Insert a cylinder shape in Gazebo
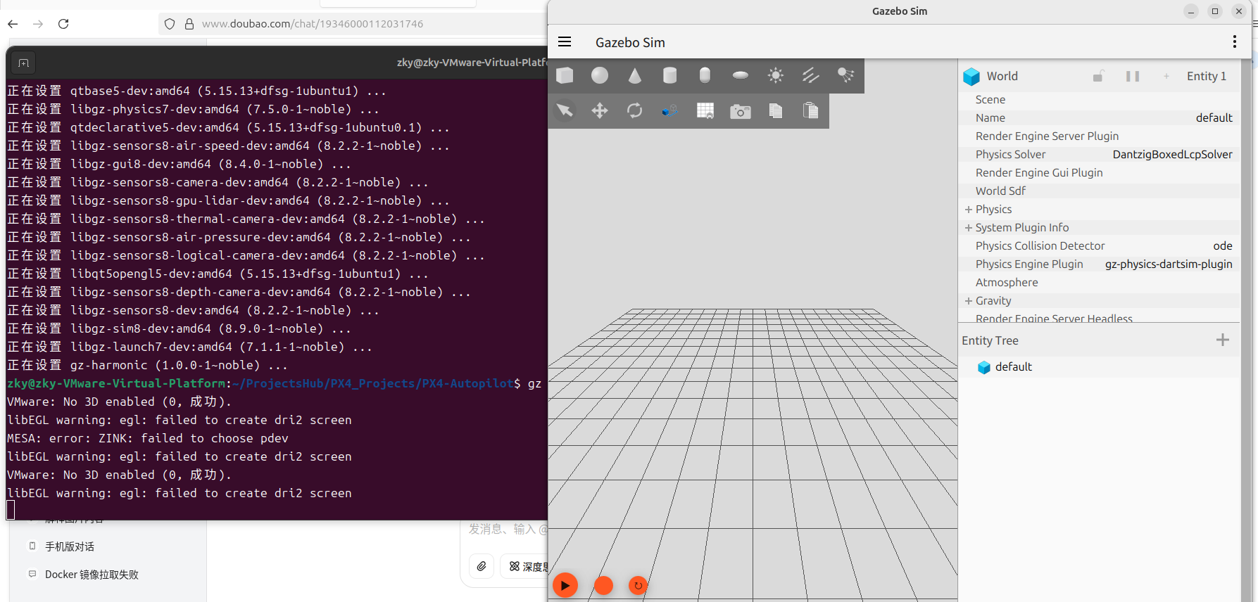 (670, 75)
